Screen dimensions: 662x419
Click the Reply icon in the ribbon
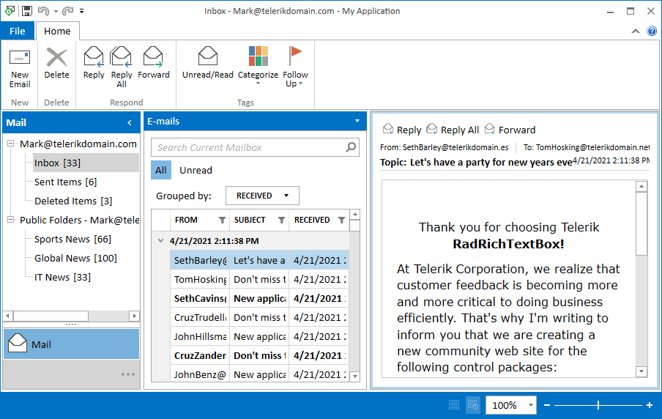(x=94, y=57)
